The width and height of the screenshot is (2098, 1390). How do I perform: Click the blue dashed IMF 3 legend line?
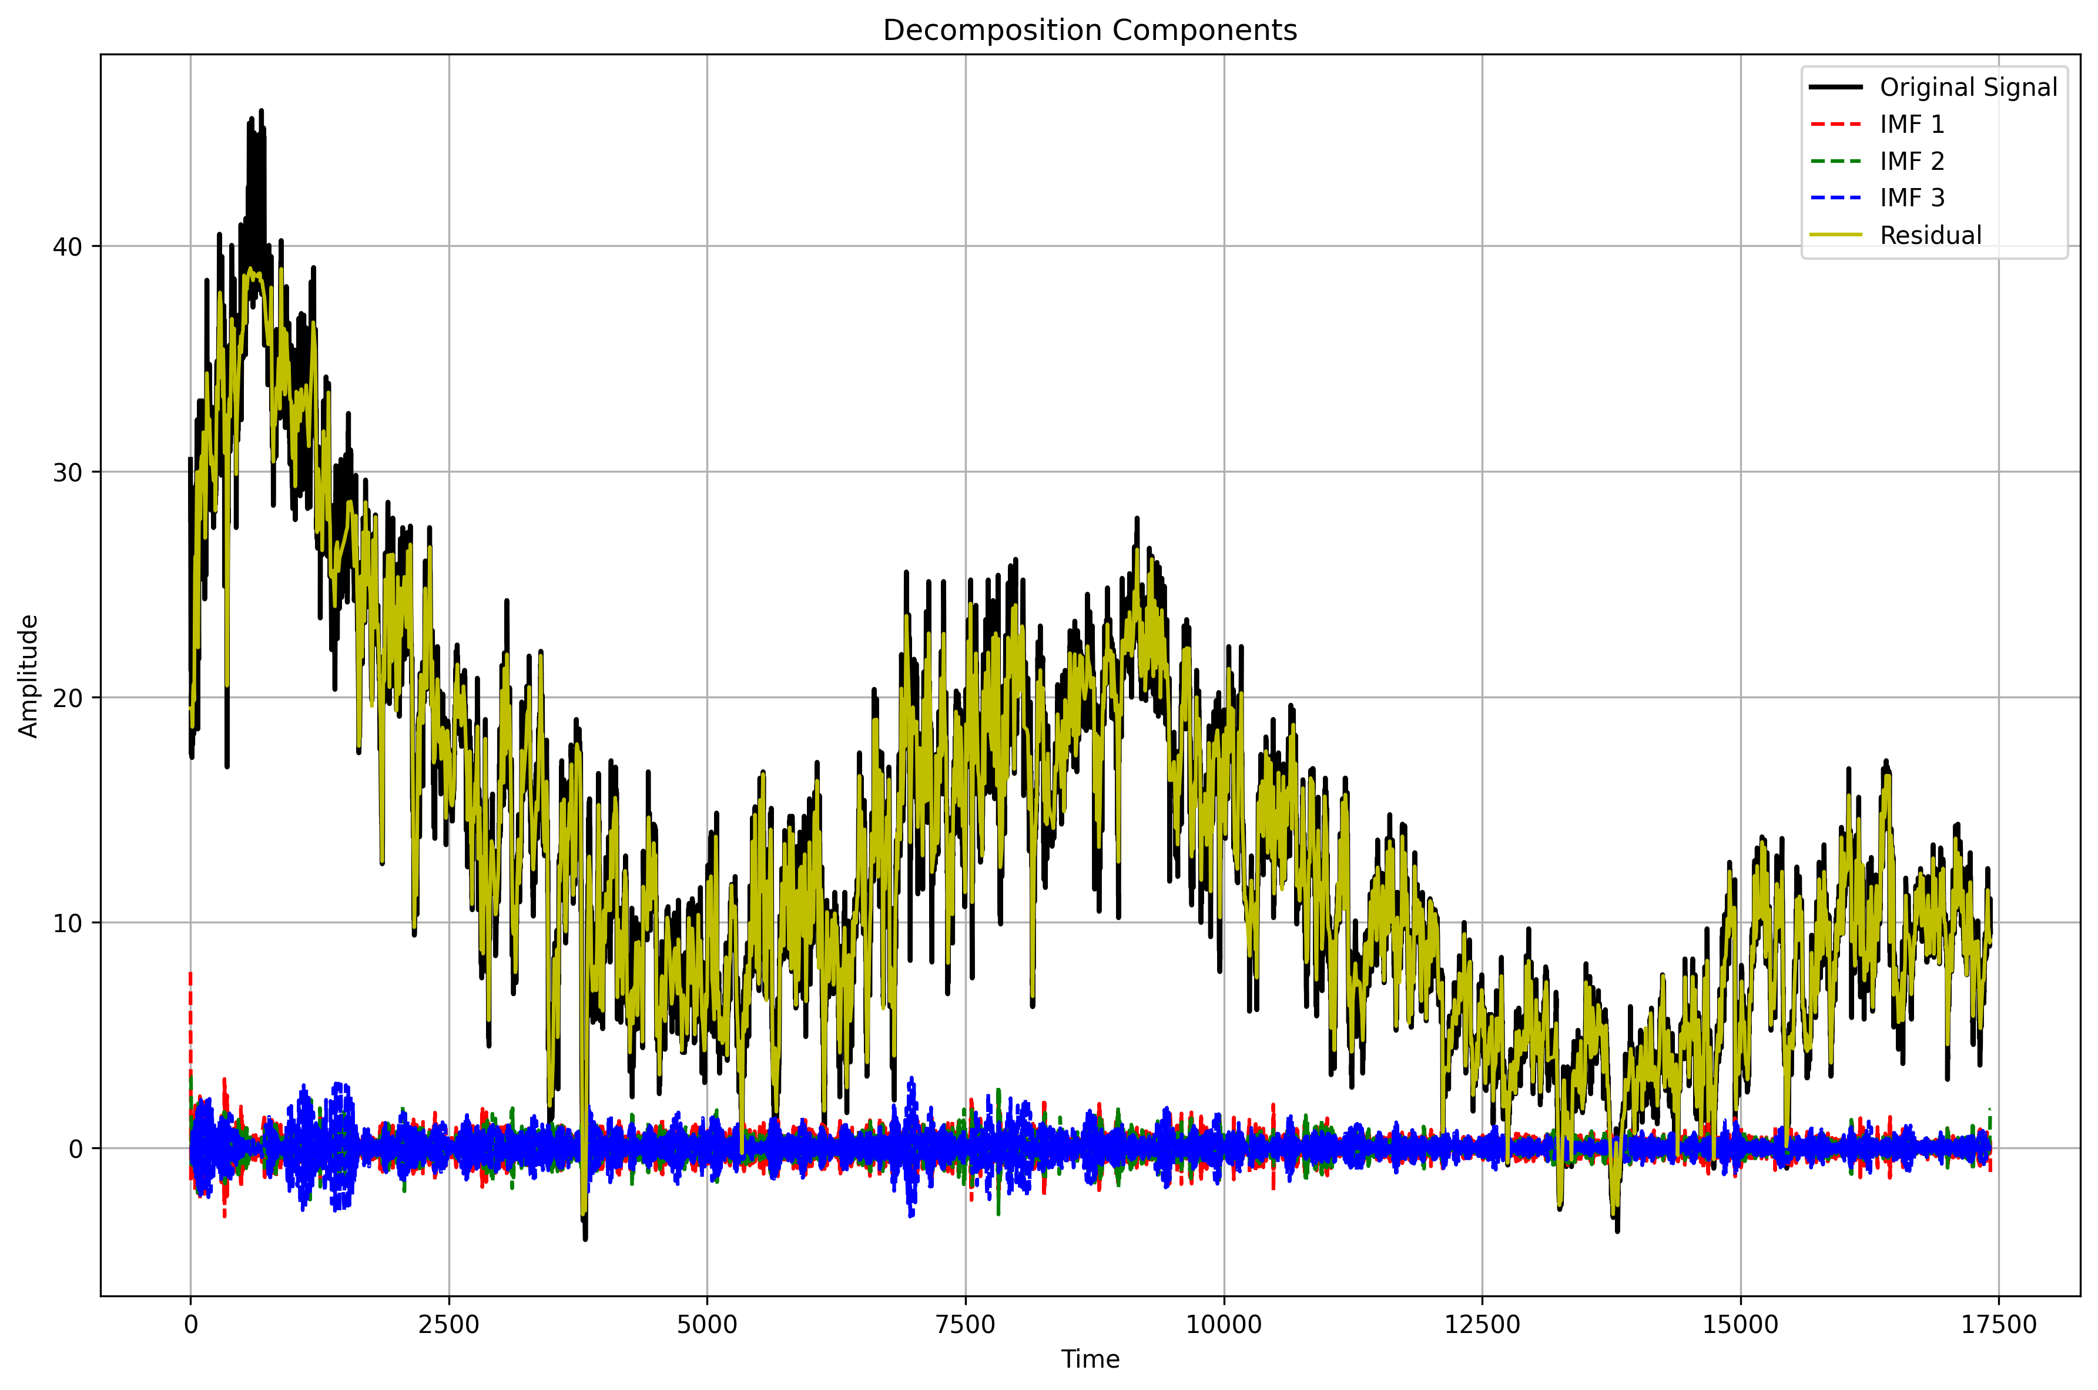click(x=1835, y=197)
